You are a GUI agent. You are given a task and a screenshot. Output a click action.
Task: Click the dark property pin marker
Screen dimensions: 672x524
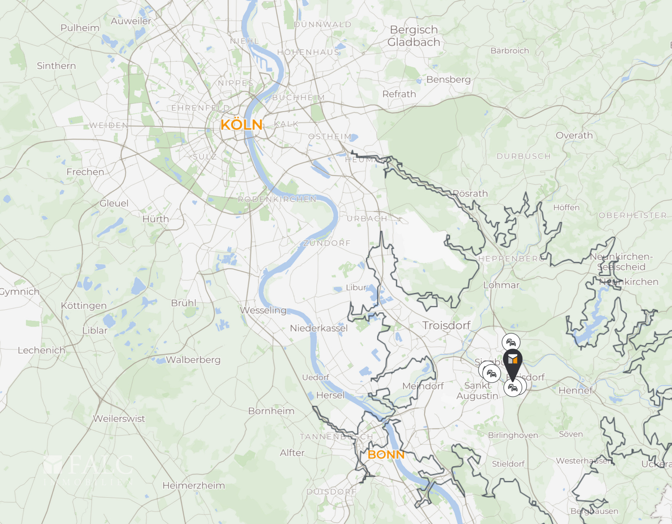click(x=513, y=364)
